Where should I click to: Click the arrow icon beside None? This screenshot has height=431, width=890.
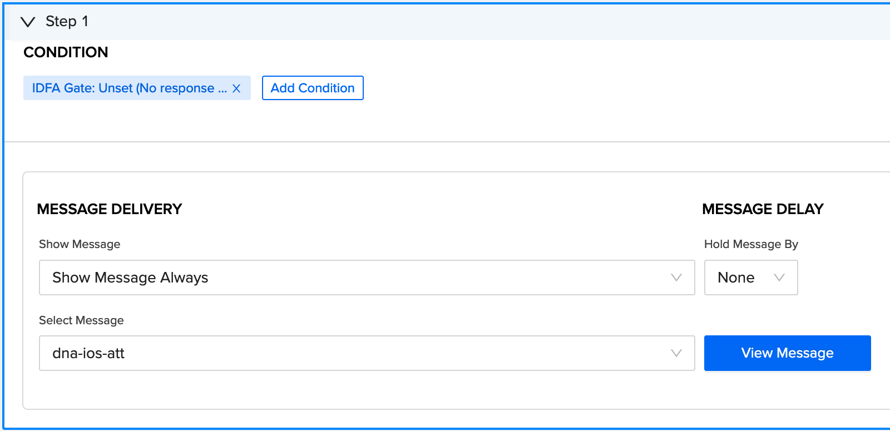click(x=779, y=278)
